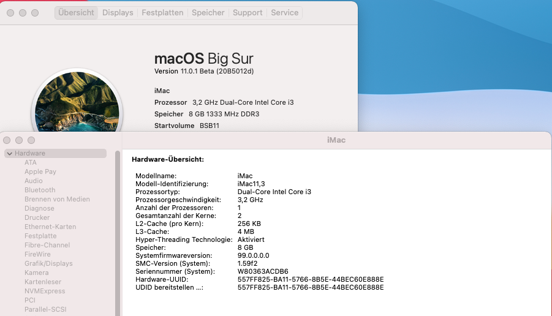Close the System Information iMac window
The image size is (552, 316).
coord(7,140)
